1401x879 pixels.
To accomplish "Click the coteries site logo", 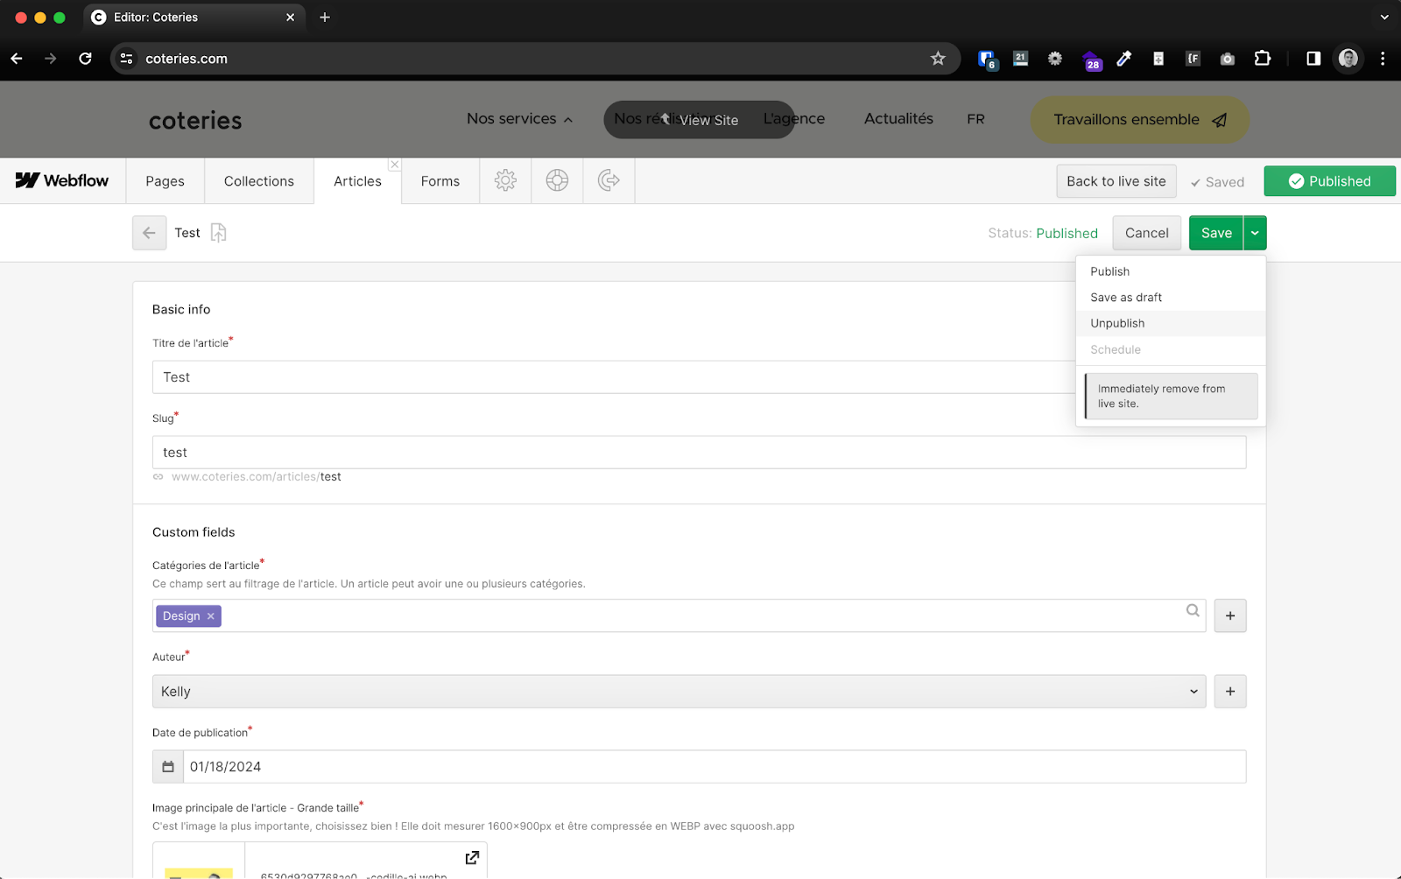I will [195, 120].
